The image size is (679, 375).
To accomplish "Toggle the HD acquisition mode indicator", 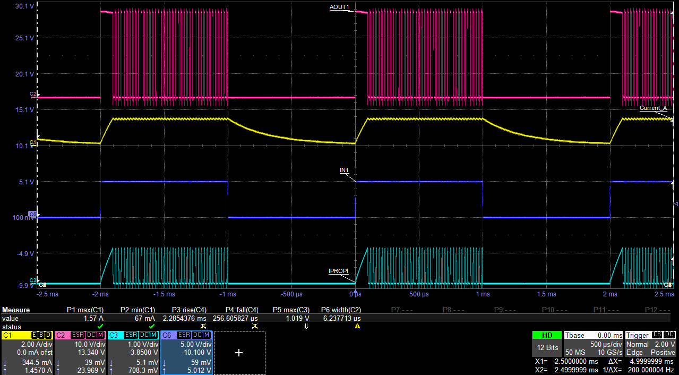I will click(x=547, y=335).
